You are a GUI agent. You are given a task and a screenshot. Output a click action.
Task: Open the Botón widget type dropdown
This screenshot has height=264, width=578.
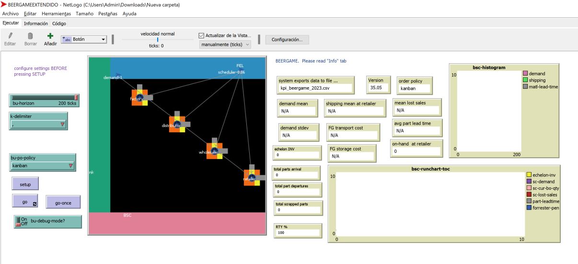(x=83, y=39)
